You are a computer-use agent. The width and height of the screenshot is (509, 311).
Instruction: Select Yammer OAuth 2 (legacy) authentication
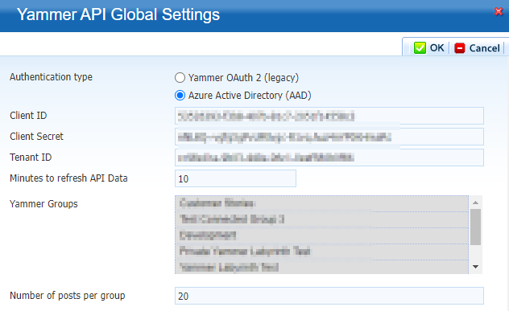pyautogui.click(x=180, y=78)
